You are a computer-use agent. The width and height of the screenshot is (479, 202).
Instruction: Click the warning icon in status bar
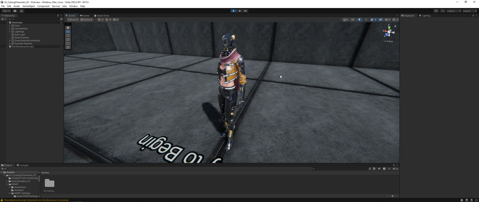[2, 200]
